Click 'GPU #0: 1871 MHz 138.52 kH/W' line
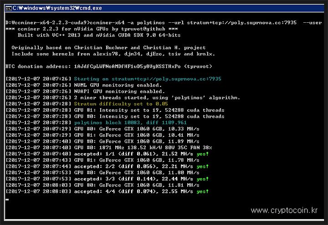Viewport: 328px width, 225px height. (x=109, y=148)
